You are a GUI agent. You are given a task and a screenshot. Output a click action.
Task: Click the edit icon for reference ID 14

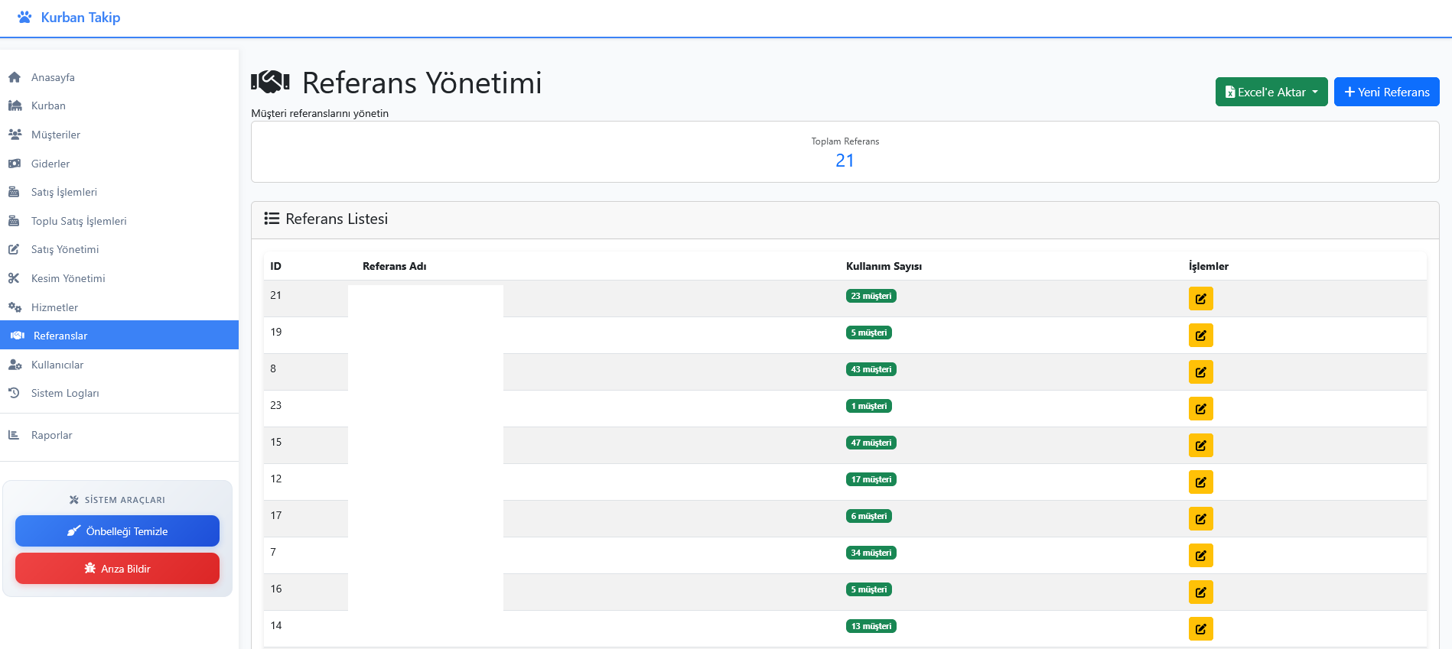tap(1200, 629)
